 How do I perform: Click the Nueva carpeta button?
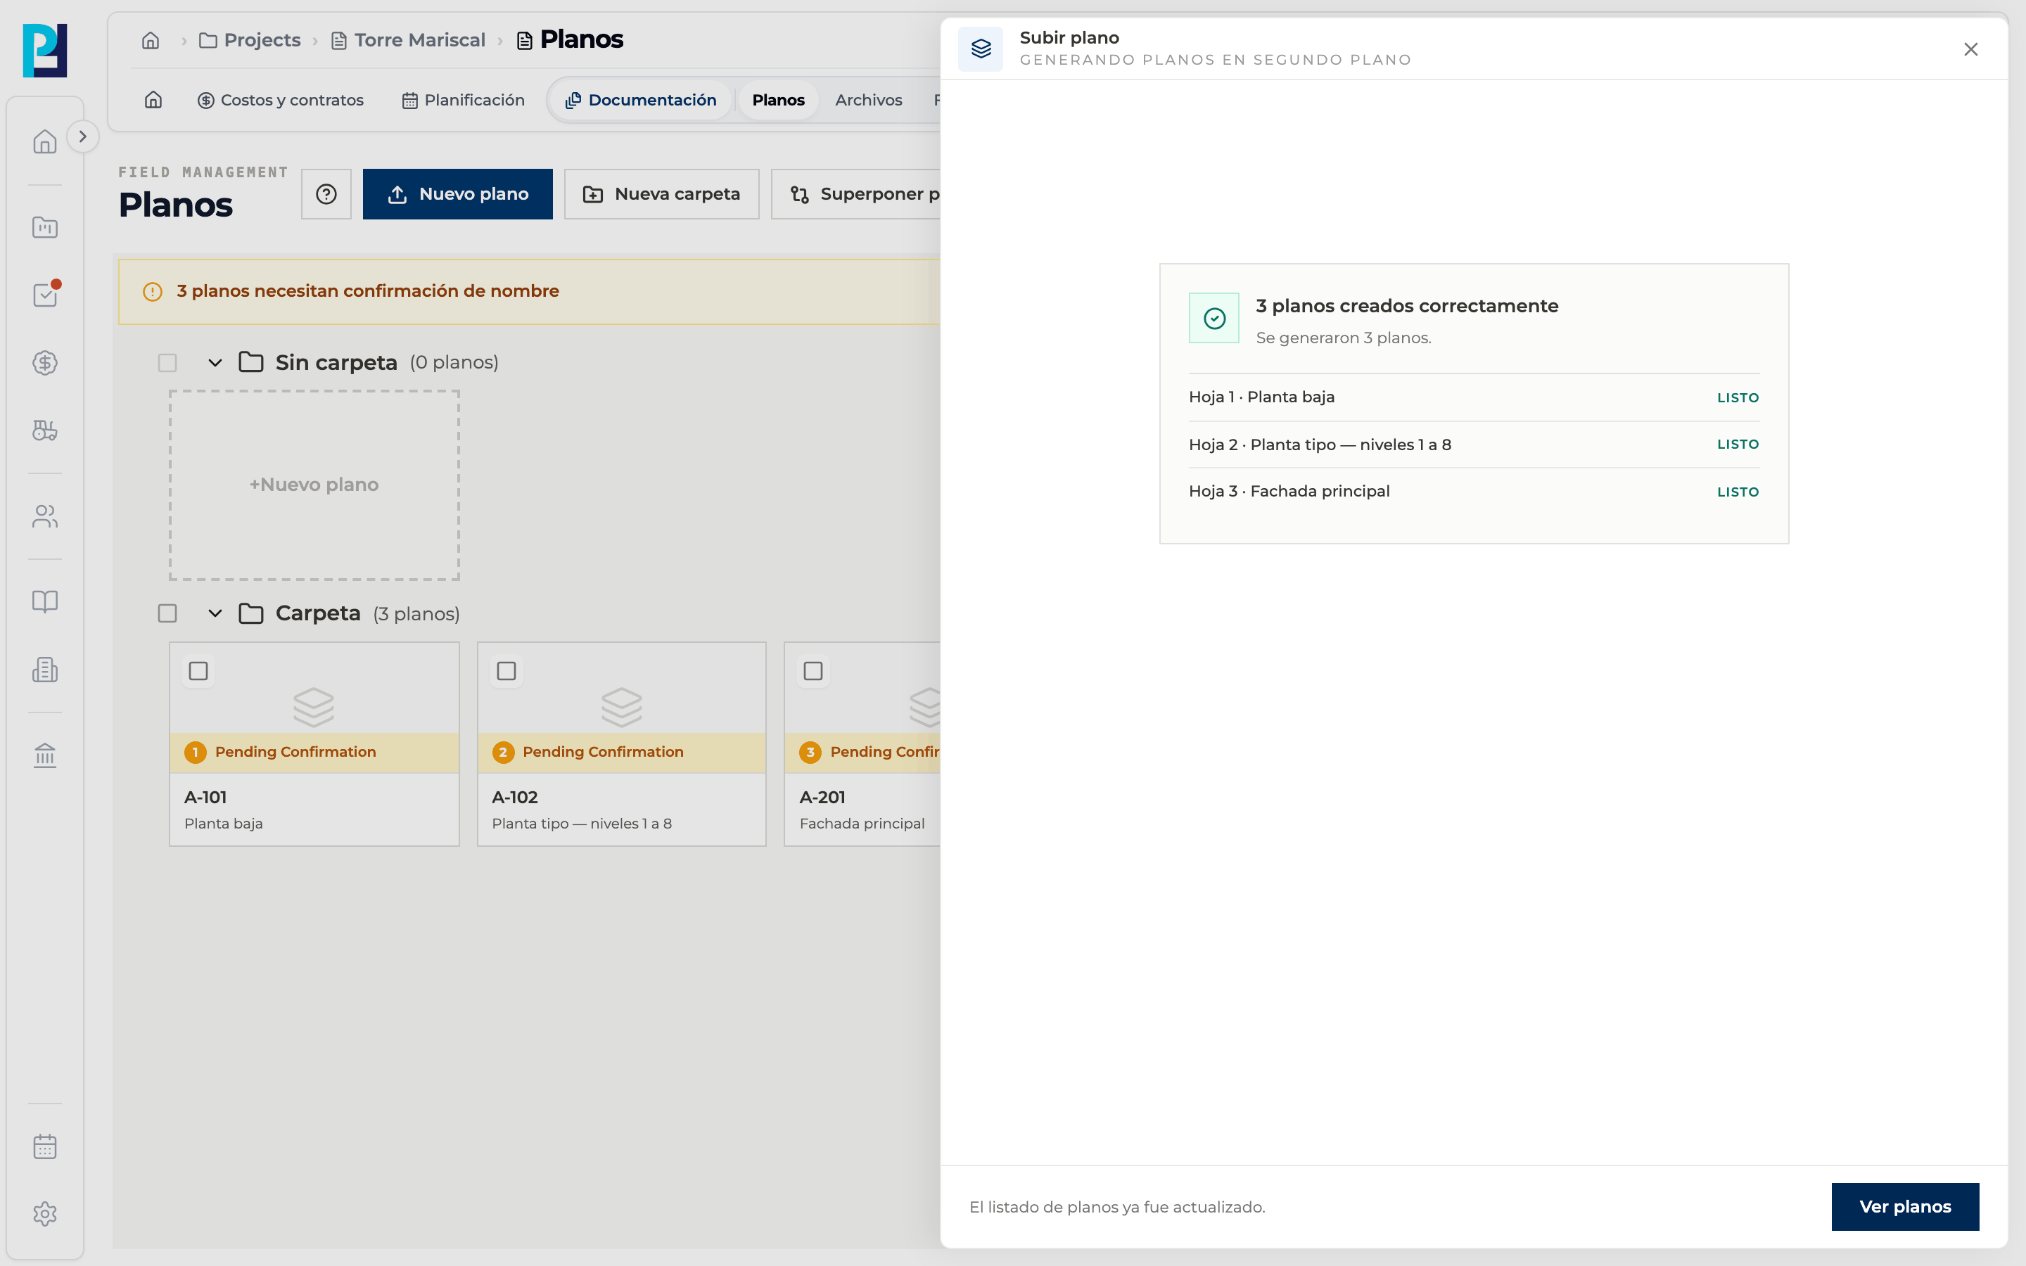pos(661,194)
